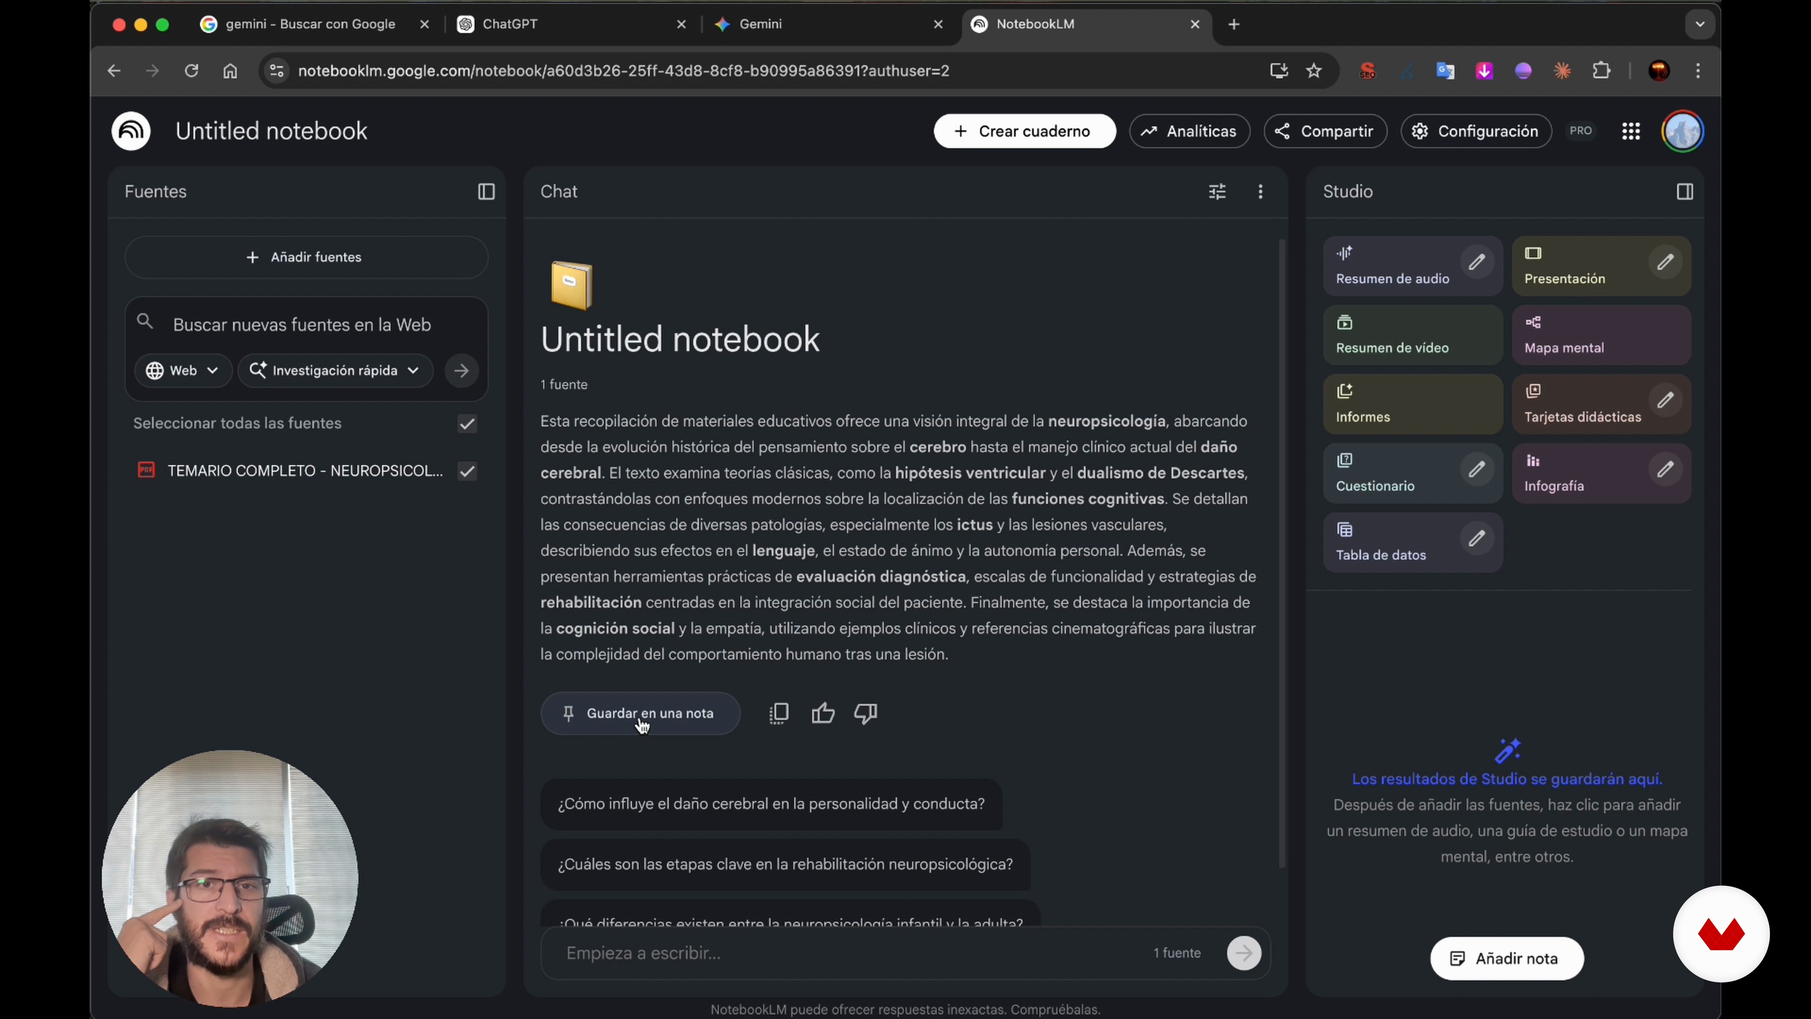Create a Mapa mental
1811x1019 pixels.
coord(1601,335)
